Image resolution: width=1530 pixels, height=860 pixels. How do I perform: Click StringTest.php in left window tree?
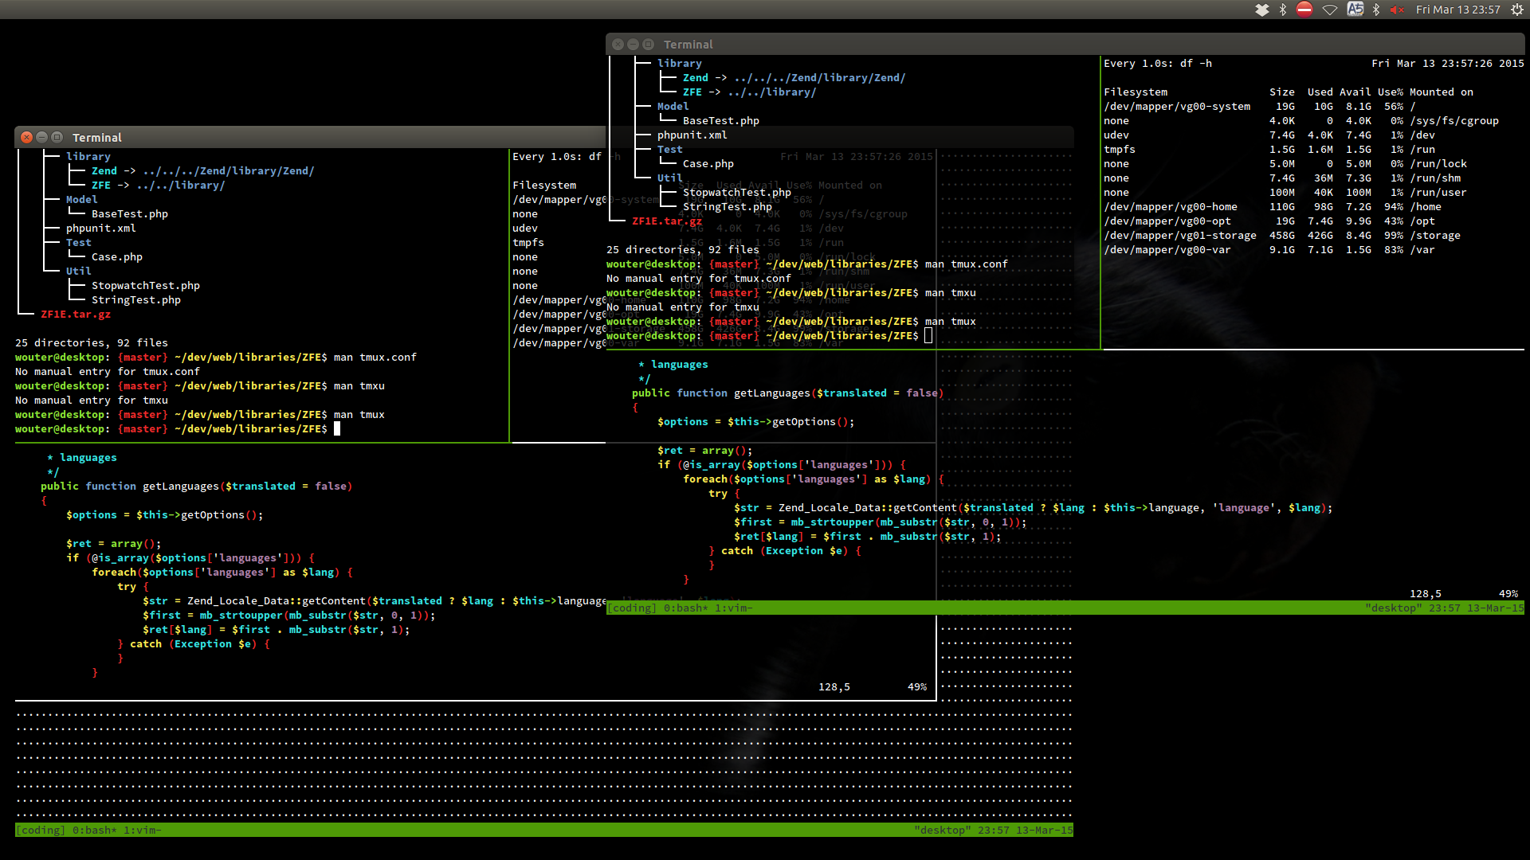coord(136,300)
